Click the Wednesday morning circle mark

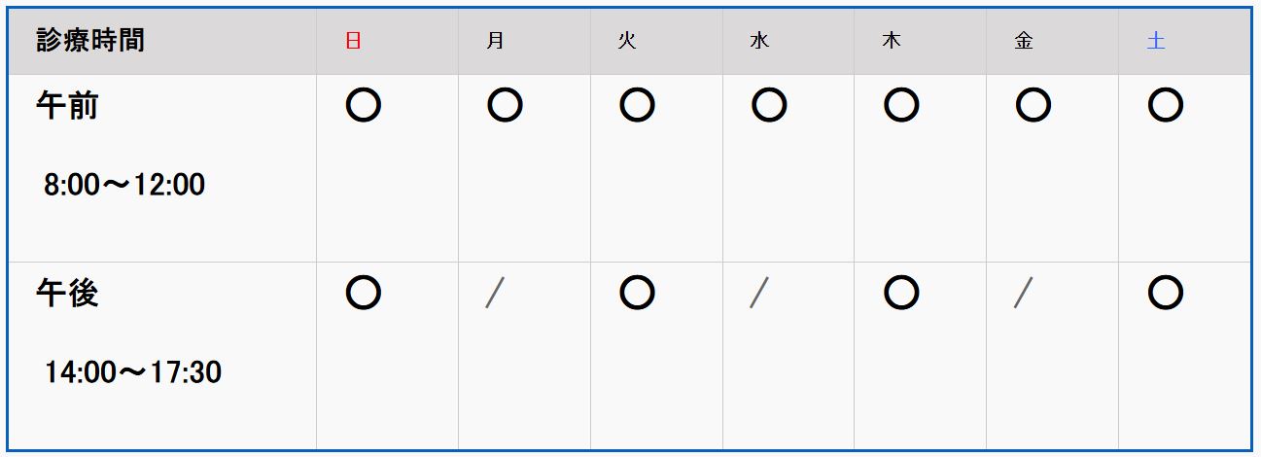768,105
